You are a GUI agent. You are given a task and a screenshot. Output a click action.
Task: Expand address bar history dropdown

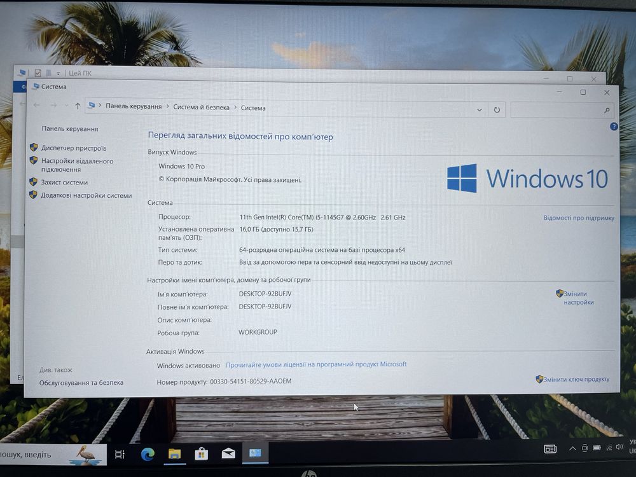coord(480,109)
